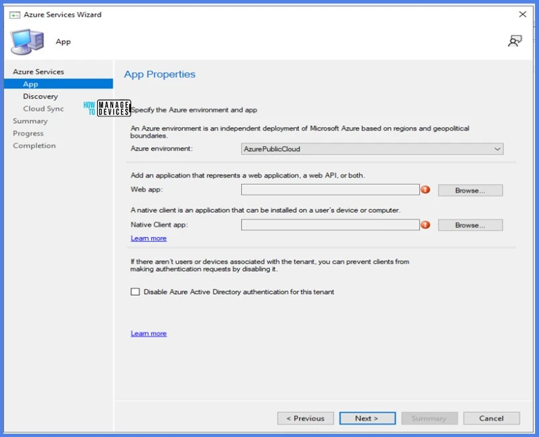Cancel the wizard
Screen dimensions: 539x437
[x=491, y=418]
